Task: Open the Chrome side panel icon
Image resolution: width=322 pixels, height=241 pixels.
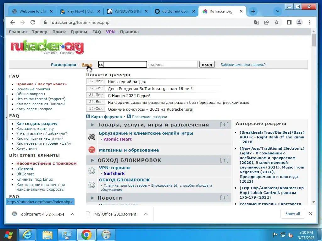Action: click(289, 22)
